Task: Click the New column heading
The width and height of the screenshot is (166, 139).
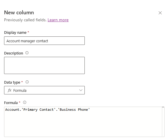Action: click(19, 13)
